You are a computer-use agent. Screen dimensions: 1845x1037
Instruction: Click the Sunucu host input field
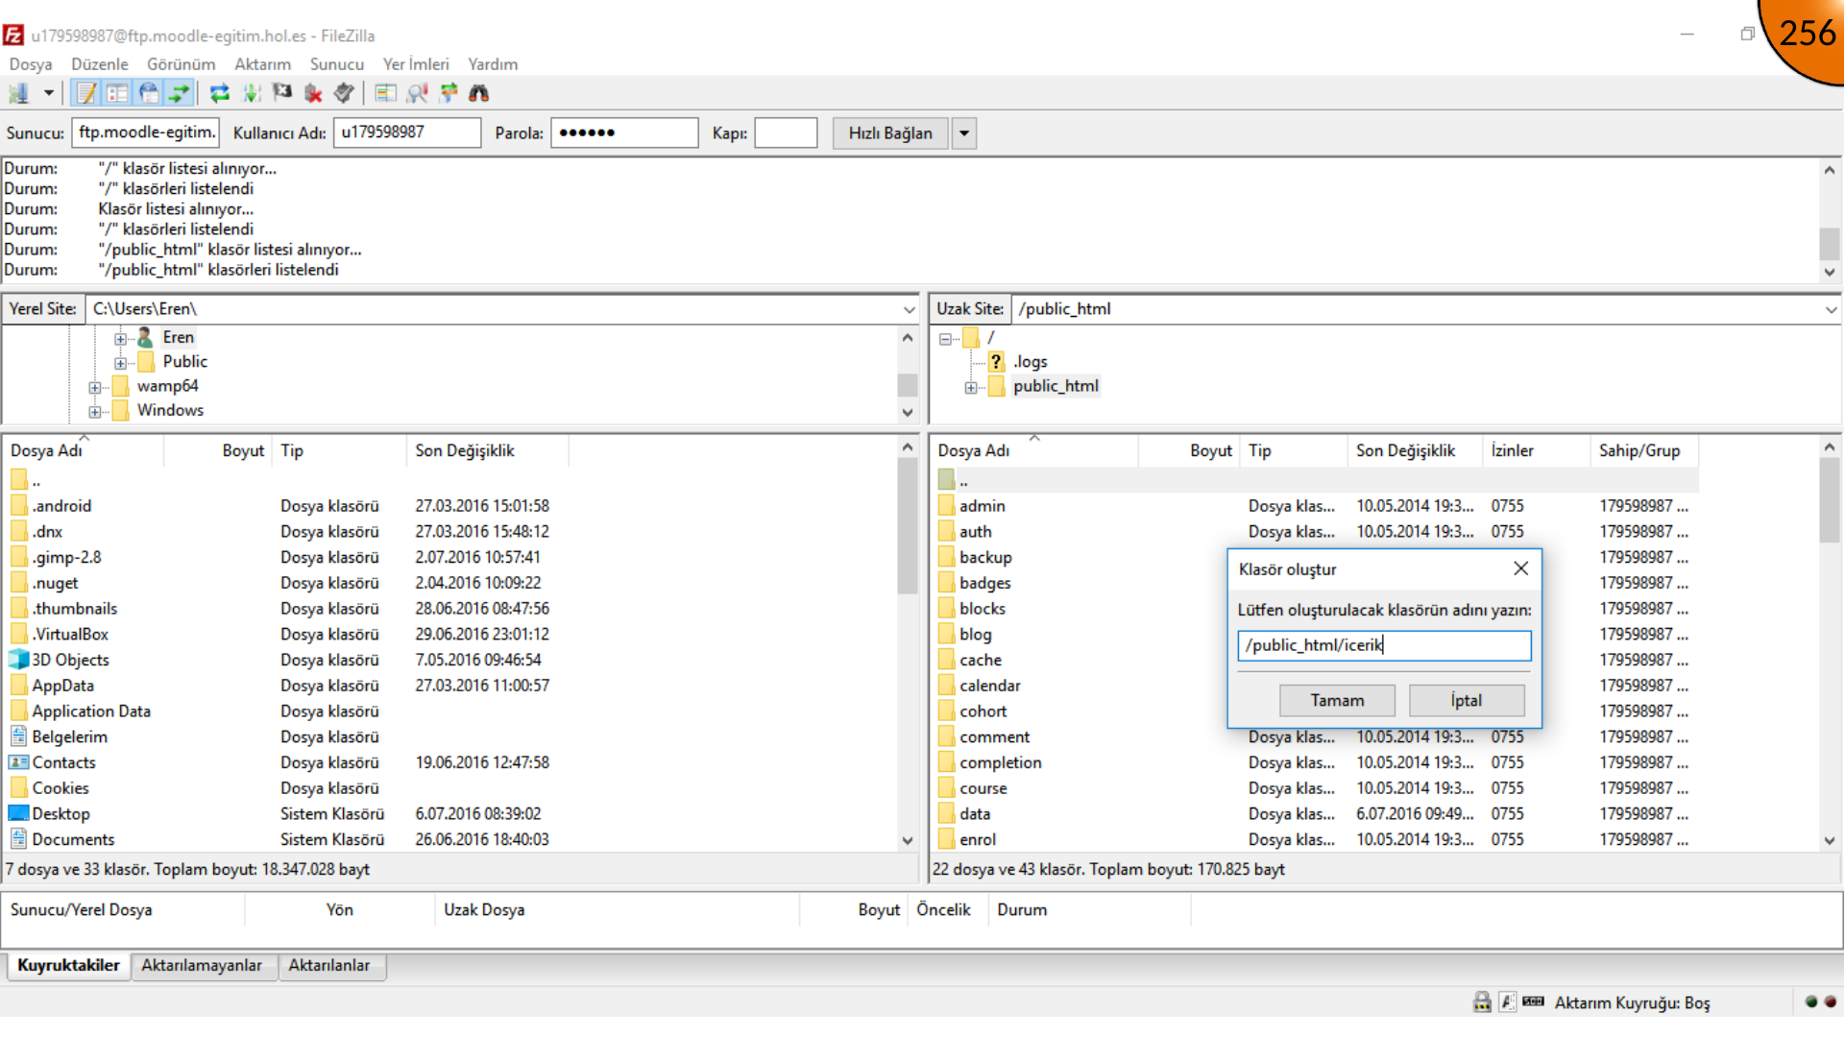click(145, 133)
